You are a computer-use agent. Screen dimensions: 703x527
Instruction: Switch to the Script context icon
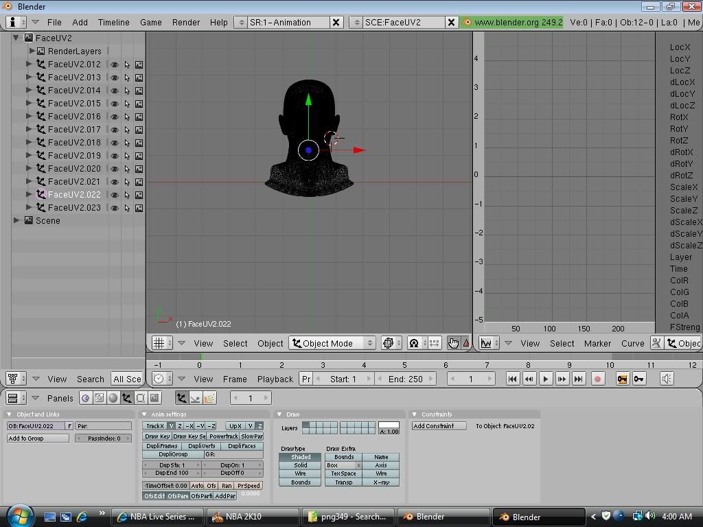(99, 398)
